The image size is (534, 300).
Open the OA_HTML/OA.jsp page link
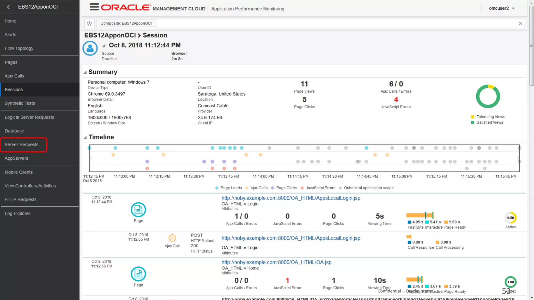click(276, 262)
